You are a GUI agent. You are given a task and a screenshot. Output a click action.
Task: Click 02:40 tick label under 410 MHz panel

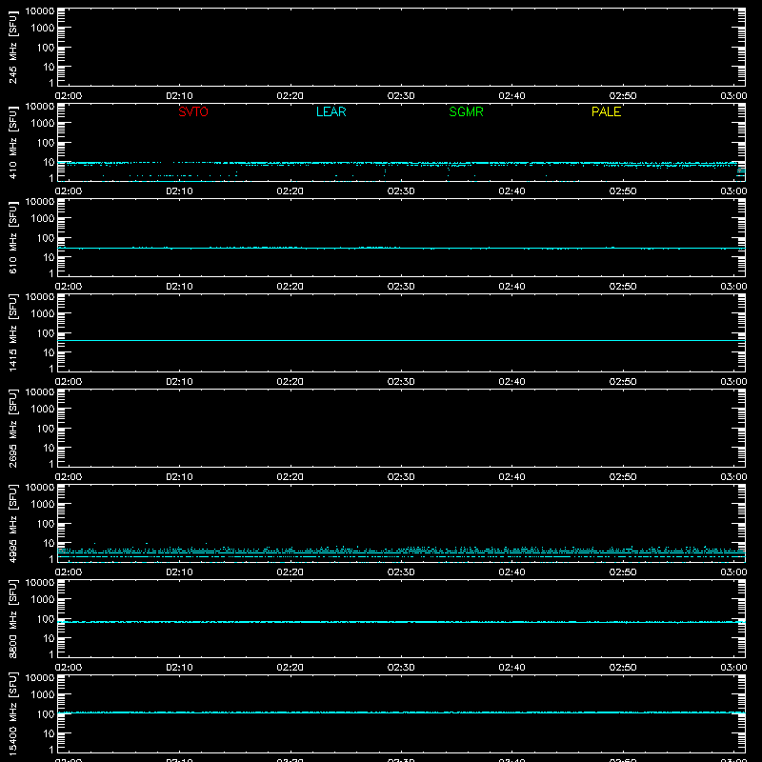(511, 191)
